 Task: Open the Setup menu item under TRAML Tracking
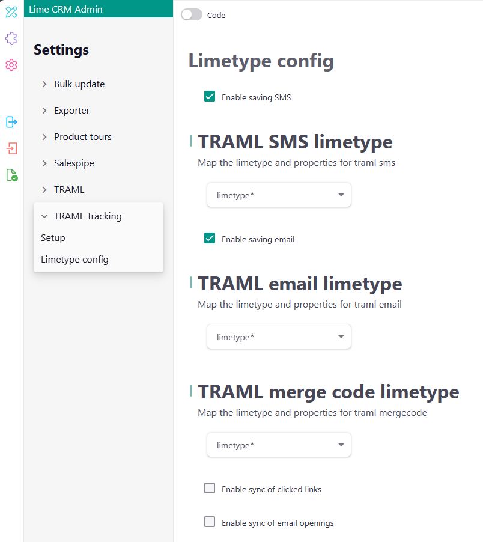pos(53,237)
